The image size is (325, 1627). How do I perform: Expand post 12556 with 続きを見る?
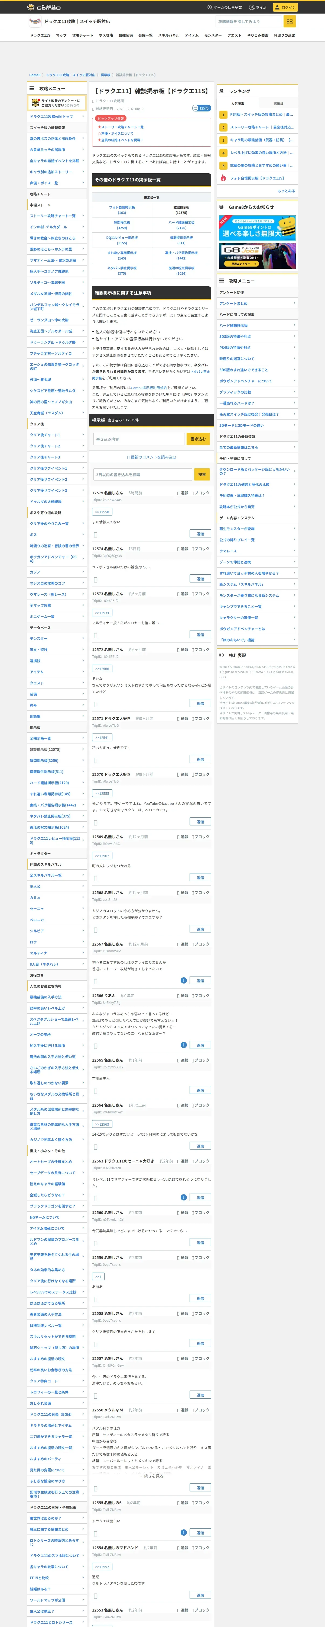click(x=151, y=1476)
